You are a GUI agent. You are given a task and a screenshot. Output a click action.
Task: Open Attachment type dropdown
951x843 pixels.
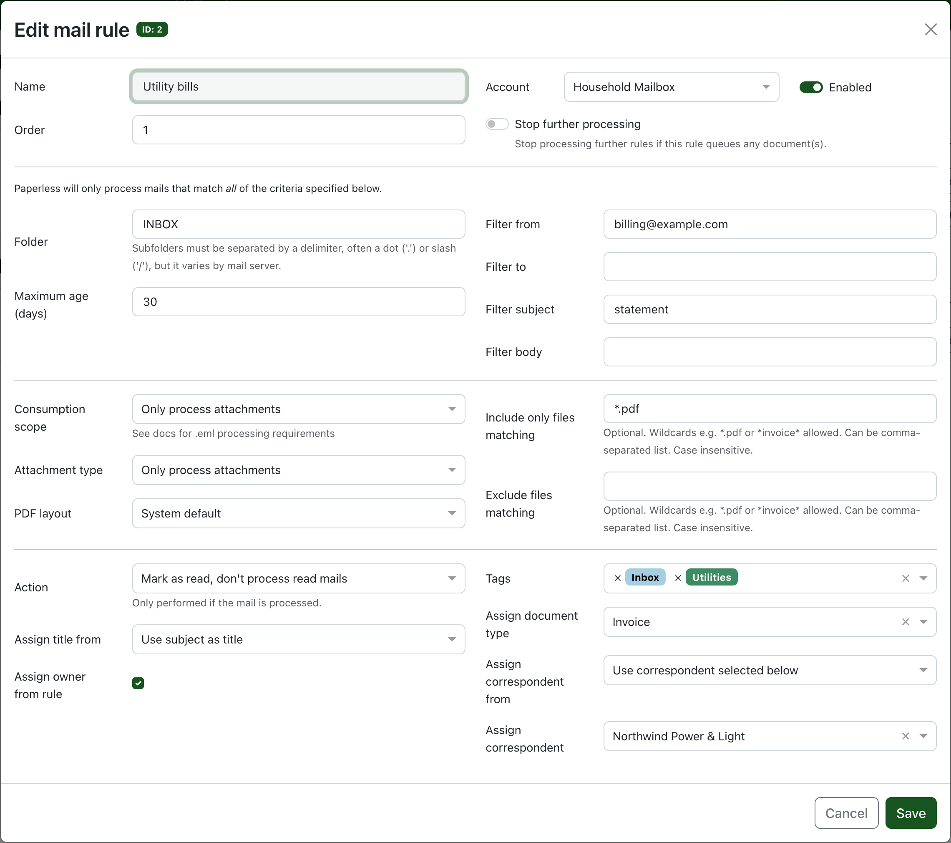coord(298,469)
